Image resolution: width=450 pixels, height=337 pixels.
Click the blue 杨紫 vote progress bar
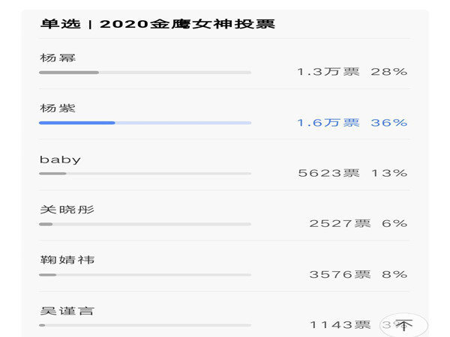click(145, 123)
